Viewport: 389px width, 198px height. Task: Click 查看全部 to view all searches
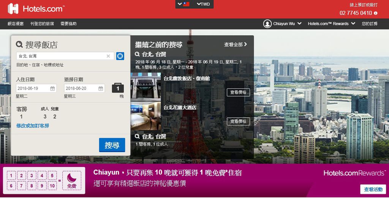[x=236, y=44]
